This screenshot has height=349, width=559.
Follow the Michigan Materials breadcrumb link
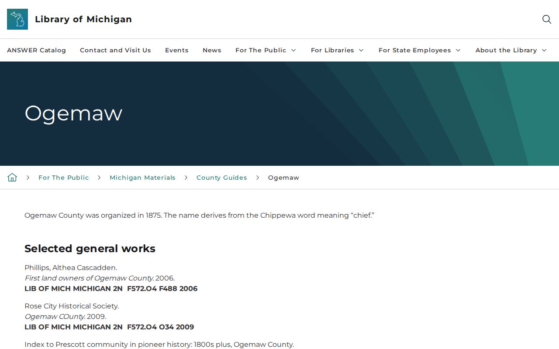pyautogui.click(x=142, y=178)
